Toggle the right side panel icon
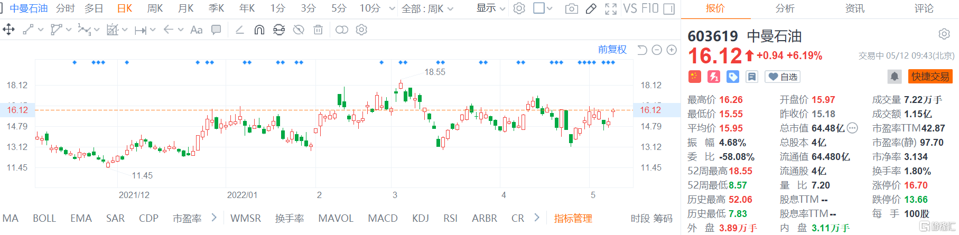959x235 pixels. 669,9
